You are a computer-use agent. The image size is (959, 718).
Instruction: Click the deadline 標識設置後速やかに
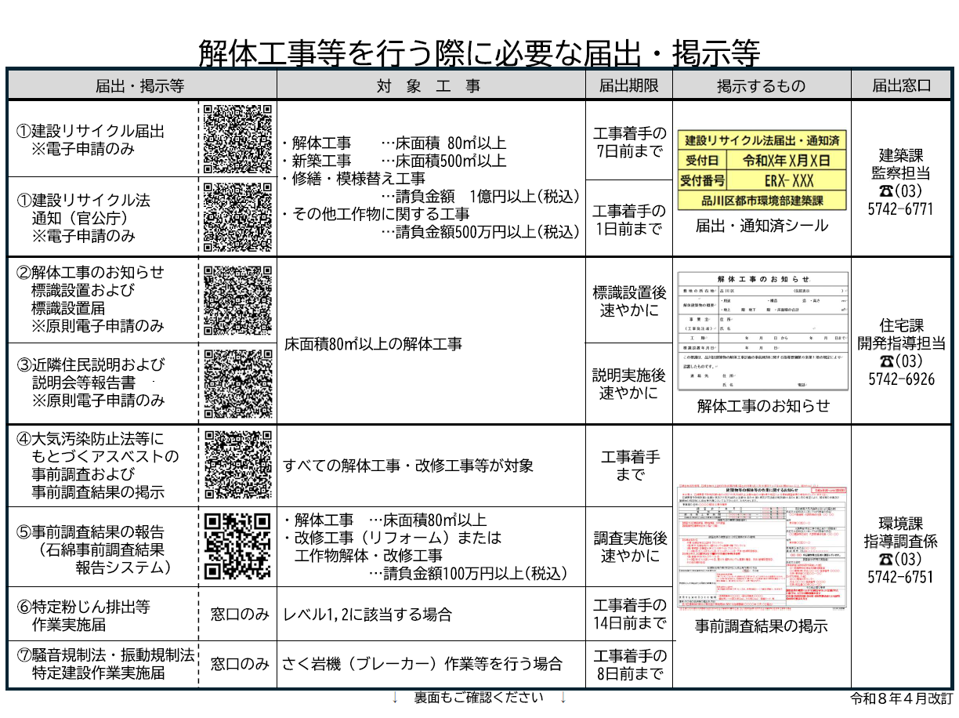coord(629,301)
